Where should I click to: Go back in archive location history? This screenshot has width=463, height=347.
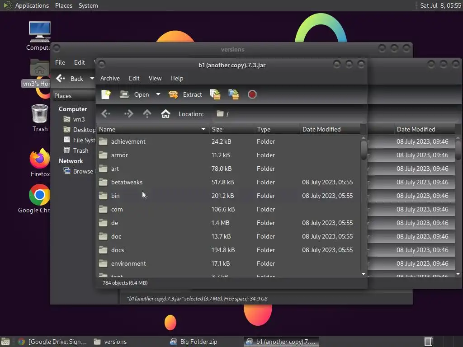point(106,113)
